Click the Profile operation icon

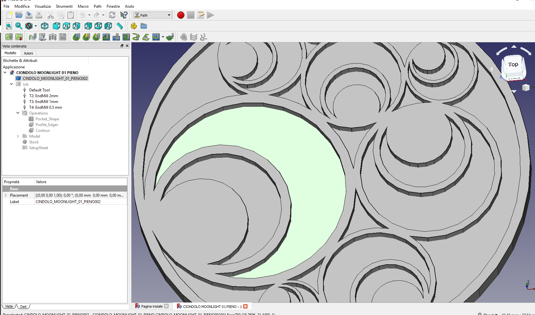76,37
